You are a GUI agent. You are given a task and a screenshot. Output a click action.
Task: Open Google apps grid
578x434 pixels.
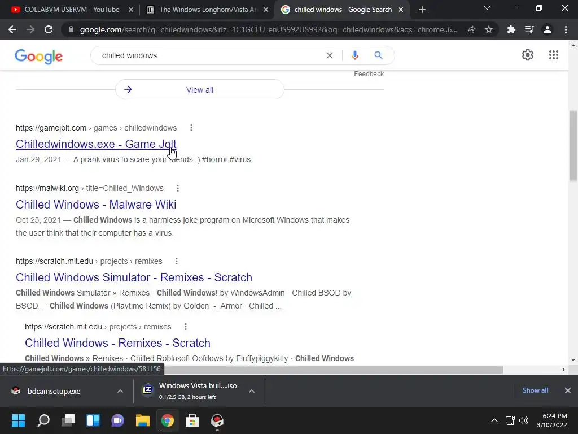(554, 55)
